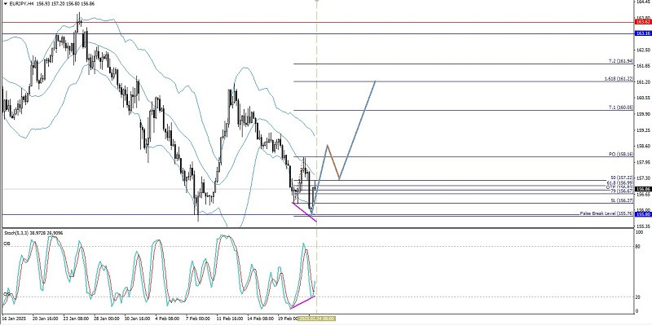Click the black current price tag 156.86
Viewport: 652px width, 325px height.
pos(643,189)
